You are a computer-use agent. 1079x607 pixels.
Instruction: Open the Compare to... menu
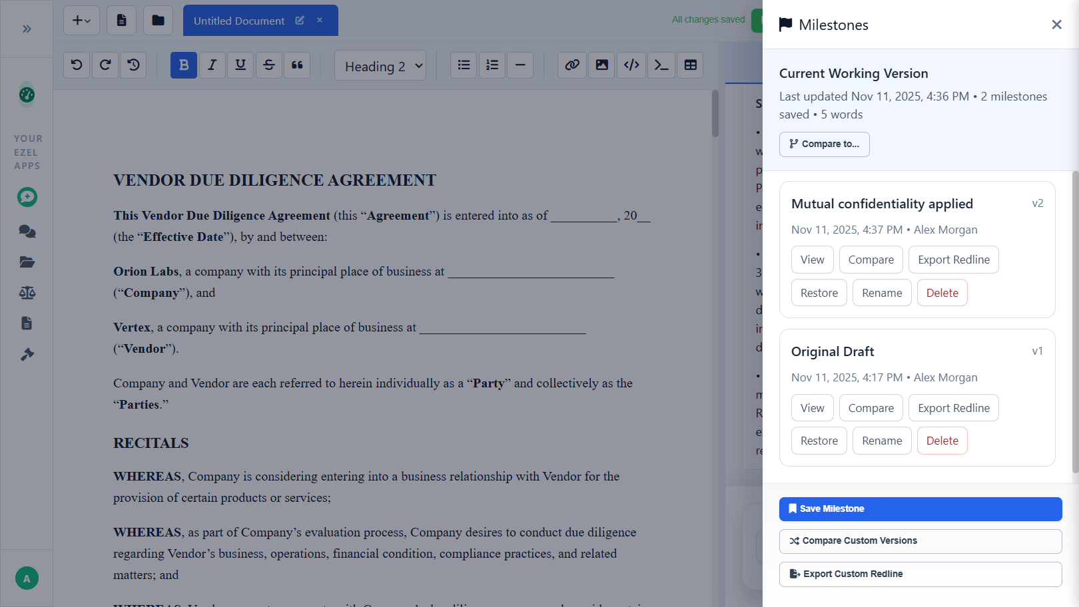(x=824, y=144)
